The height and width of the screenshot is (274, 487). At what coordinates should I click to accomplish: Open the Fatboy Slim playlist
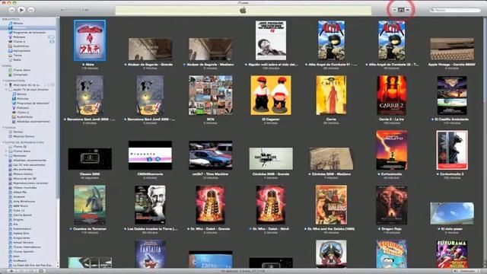point(21,234)
